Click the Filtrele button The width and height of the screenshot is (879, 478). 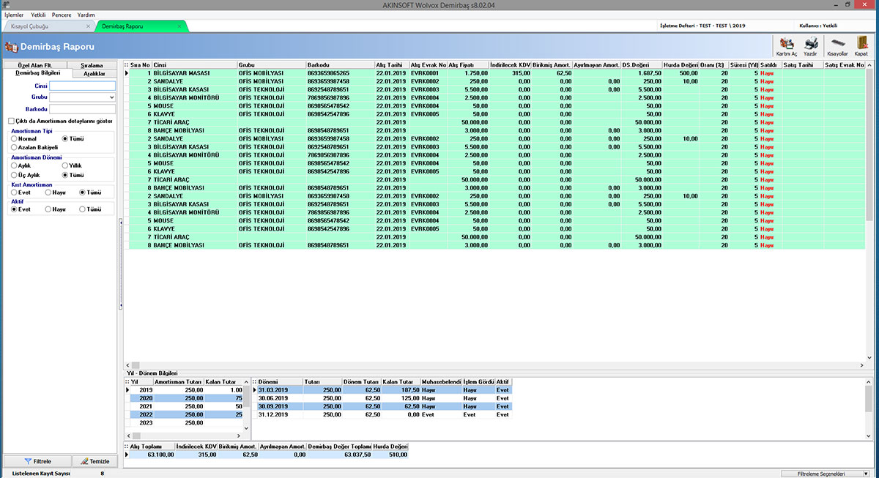37,461
